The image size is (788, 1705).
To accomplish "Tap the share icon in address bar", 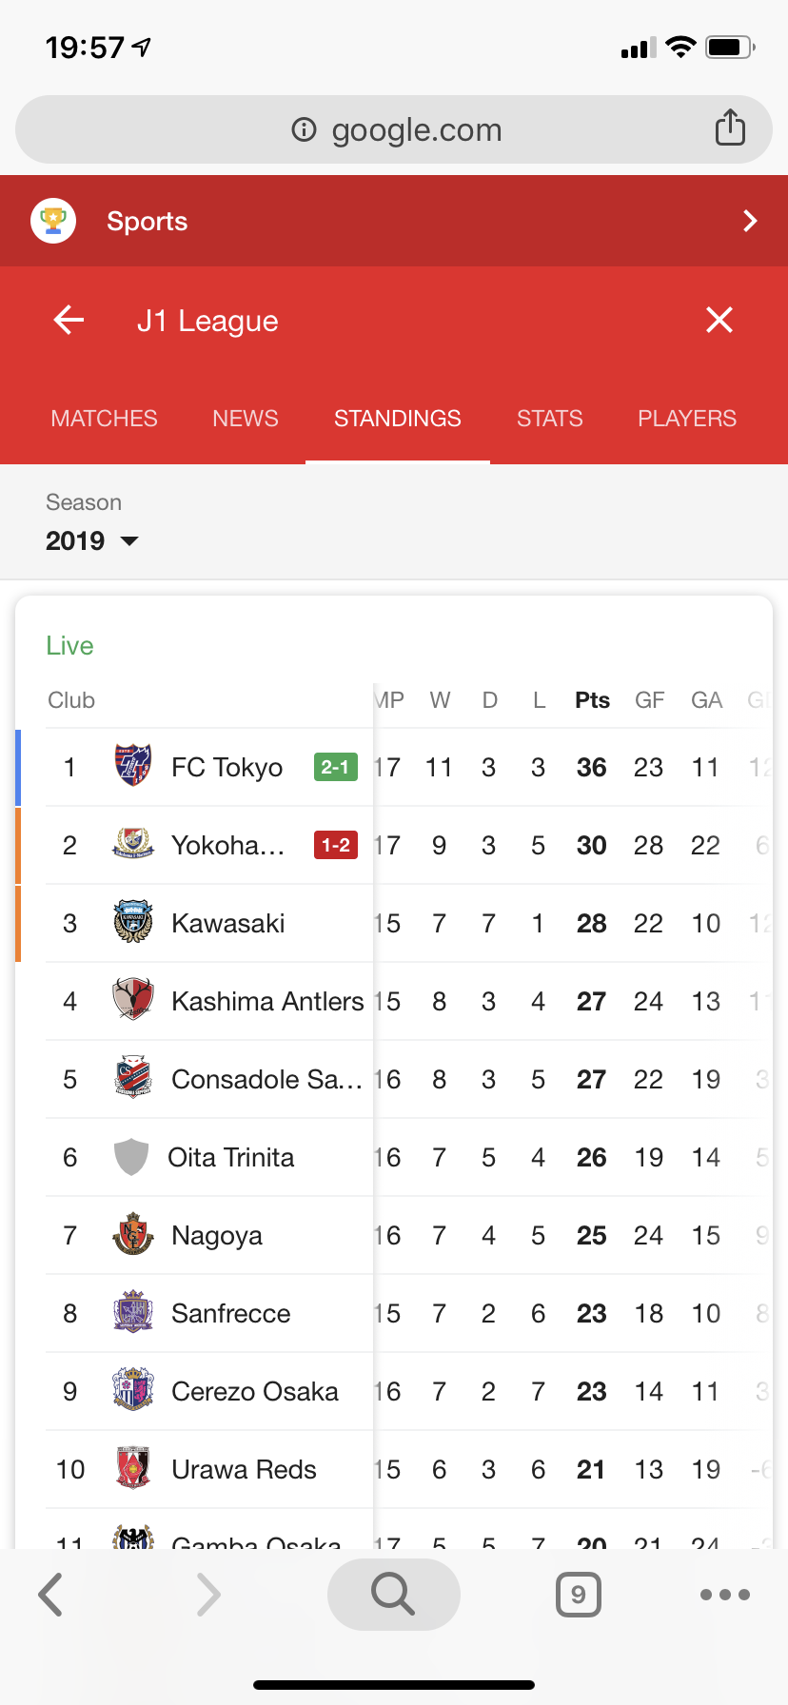I will tap(730, 127).
